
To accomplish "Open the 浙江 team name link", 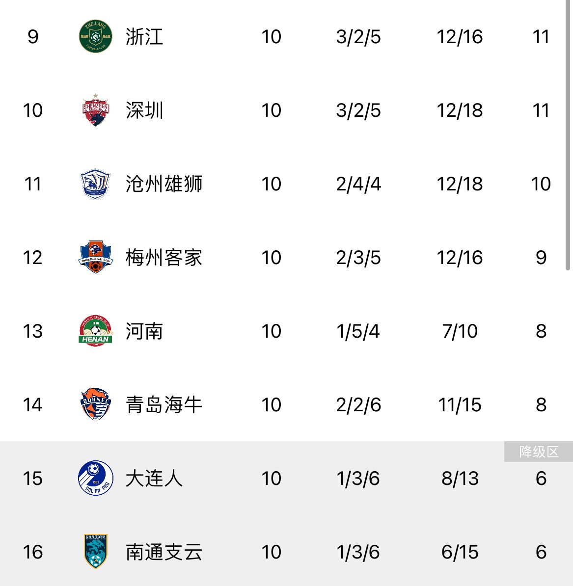I will coord(144,37).
